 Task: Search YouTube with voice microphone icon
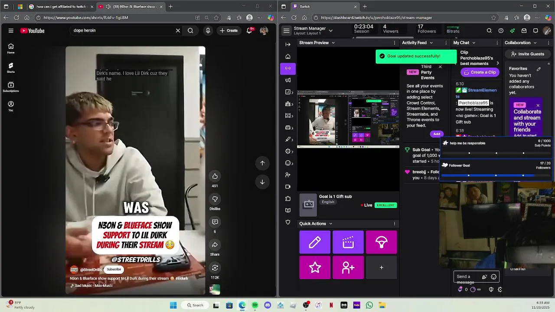[208, 30]
